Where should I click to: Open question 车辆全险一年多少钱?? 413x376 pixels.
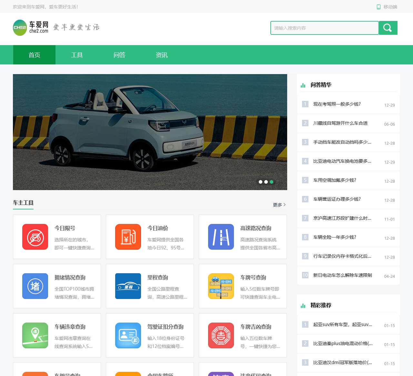335,237
